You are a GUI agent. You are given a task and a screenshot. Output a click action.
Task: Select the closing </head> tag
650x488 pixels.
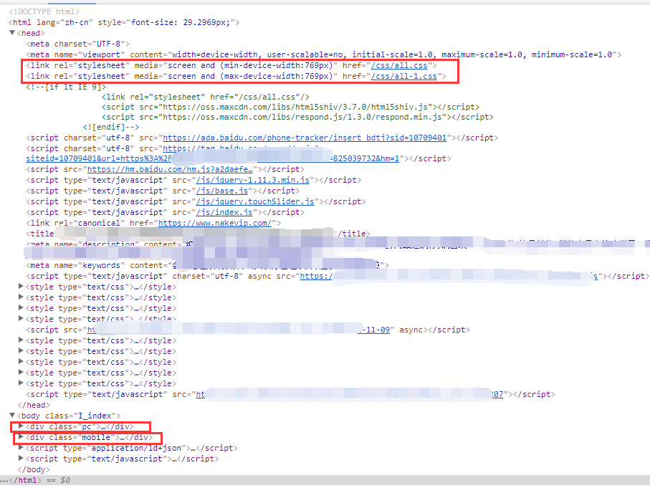[34, 405]
